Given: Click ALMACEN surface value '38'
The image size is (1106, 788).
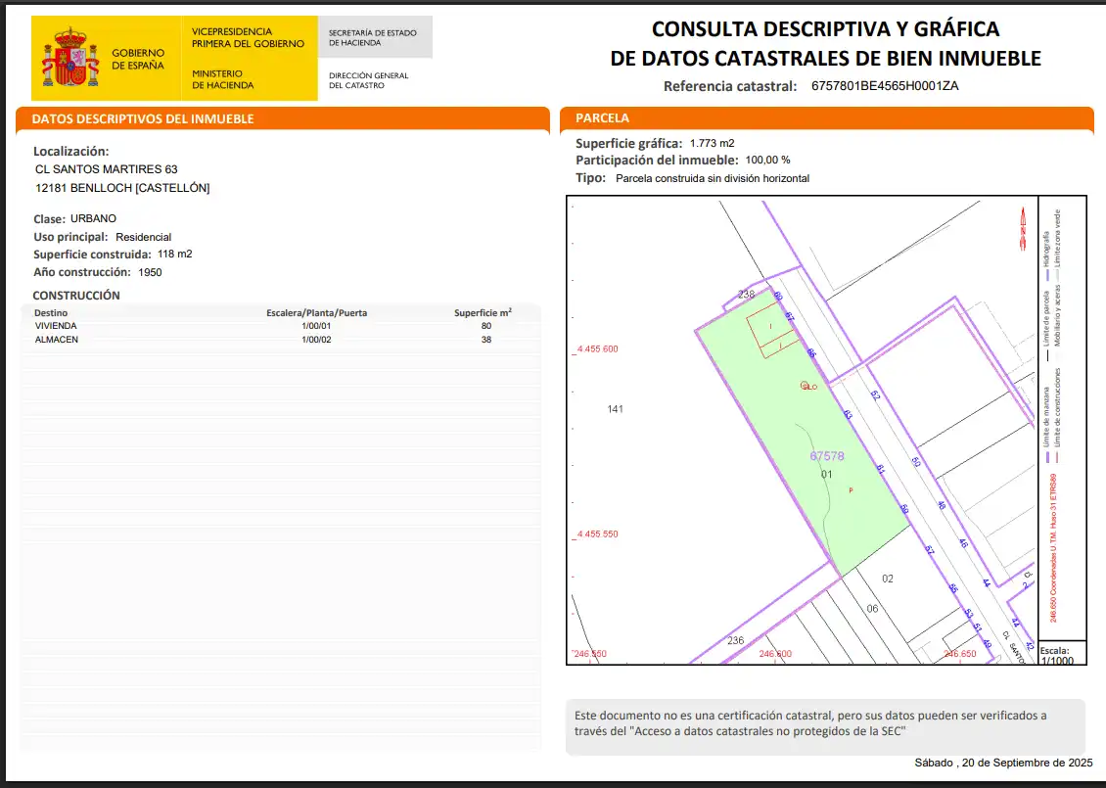Looking at the screenshot, I should point(486,340).
